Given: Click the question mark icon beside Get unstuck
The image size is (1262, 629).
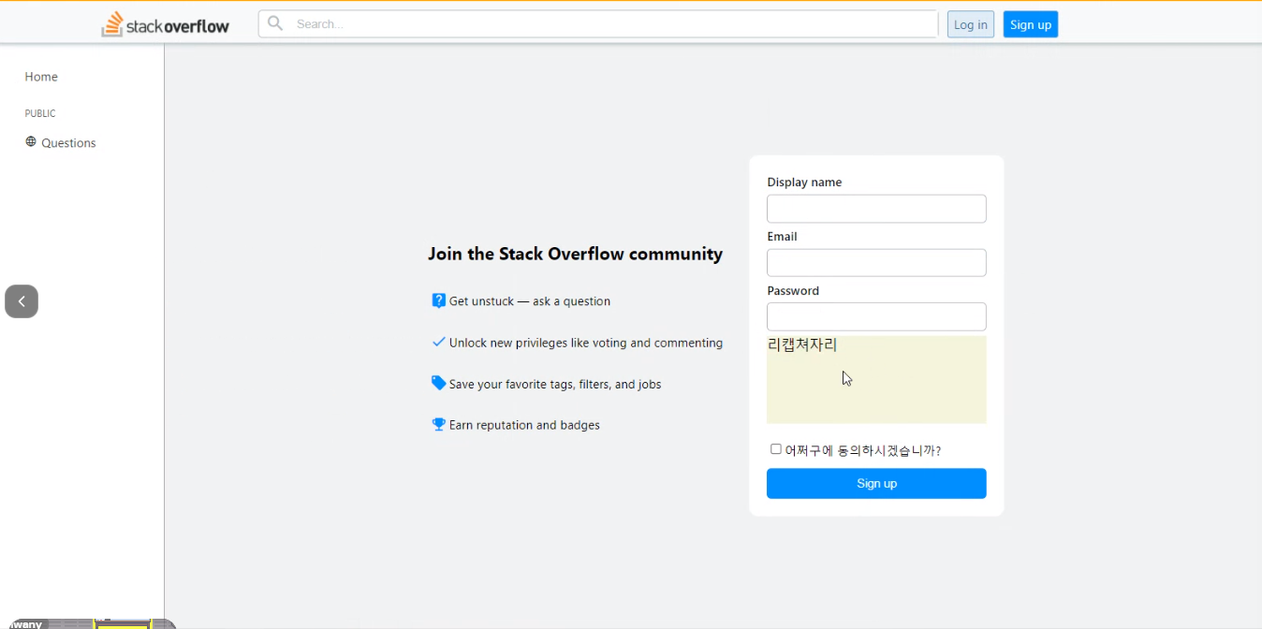Looking at the screenshot, I should click(438, 300).
